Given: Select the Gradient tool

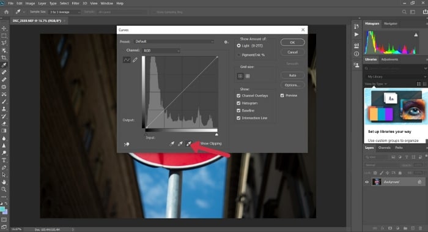Looking at the screenshot, I should click(x=4, y=131).
